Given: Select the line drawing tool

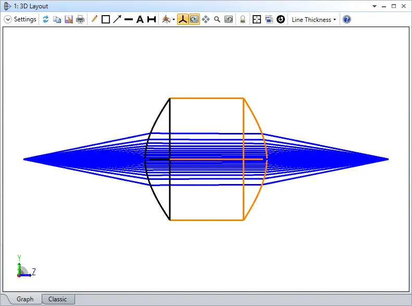Looking at the screenshot, I should click(x=129, y=19).
